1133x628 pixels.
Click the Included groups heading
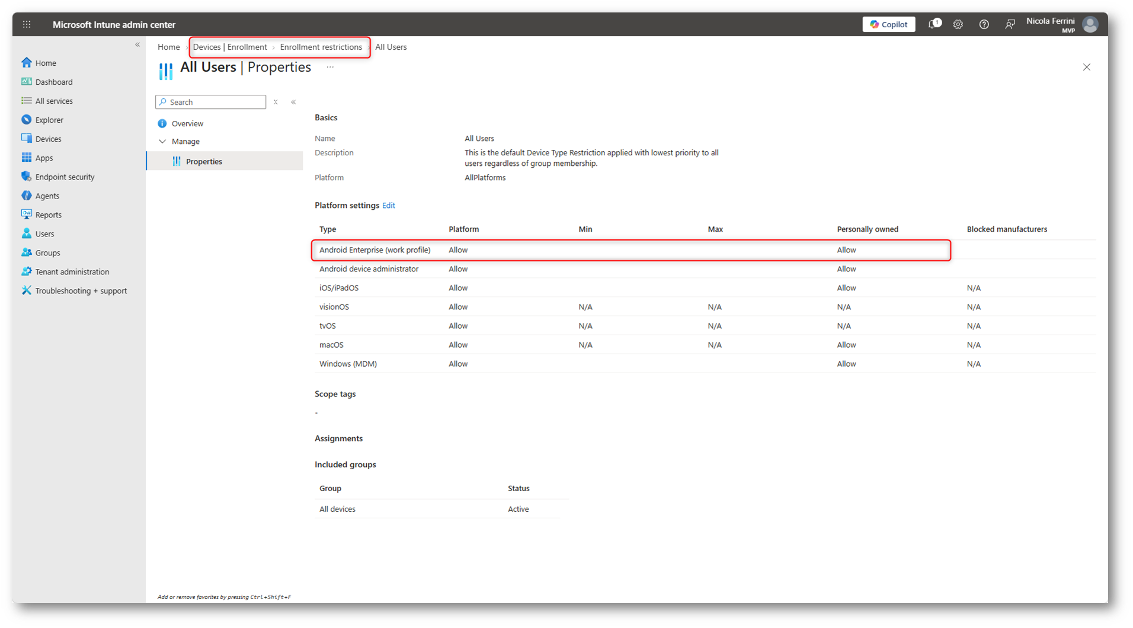coord(345,464)
